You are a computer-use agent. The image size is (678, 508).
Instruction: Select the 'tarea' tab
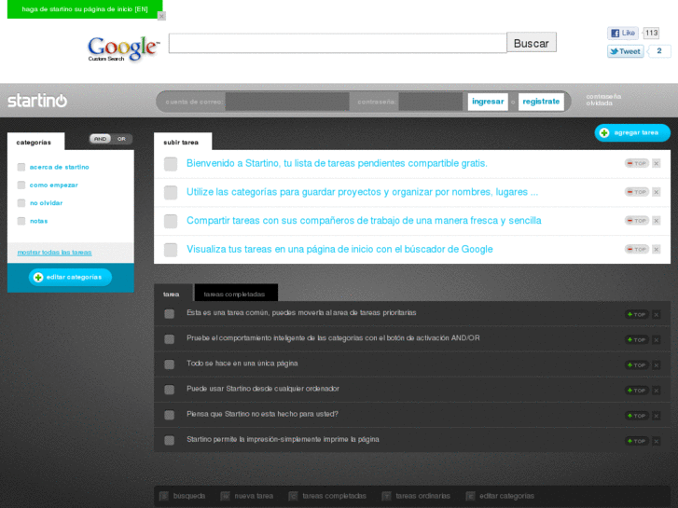(x=173, y=293)
